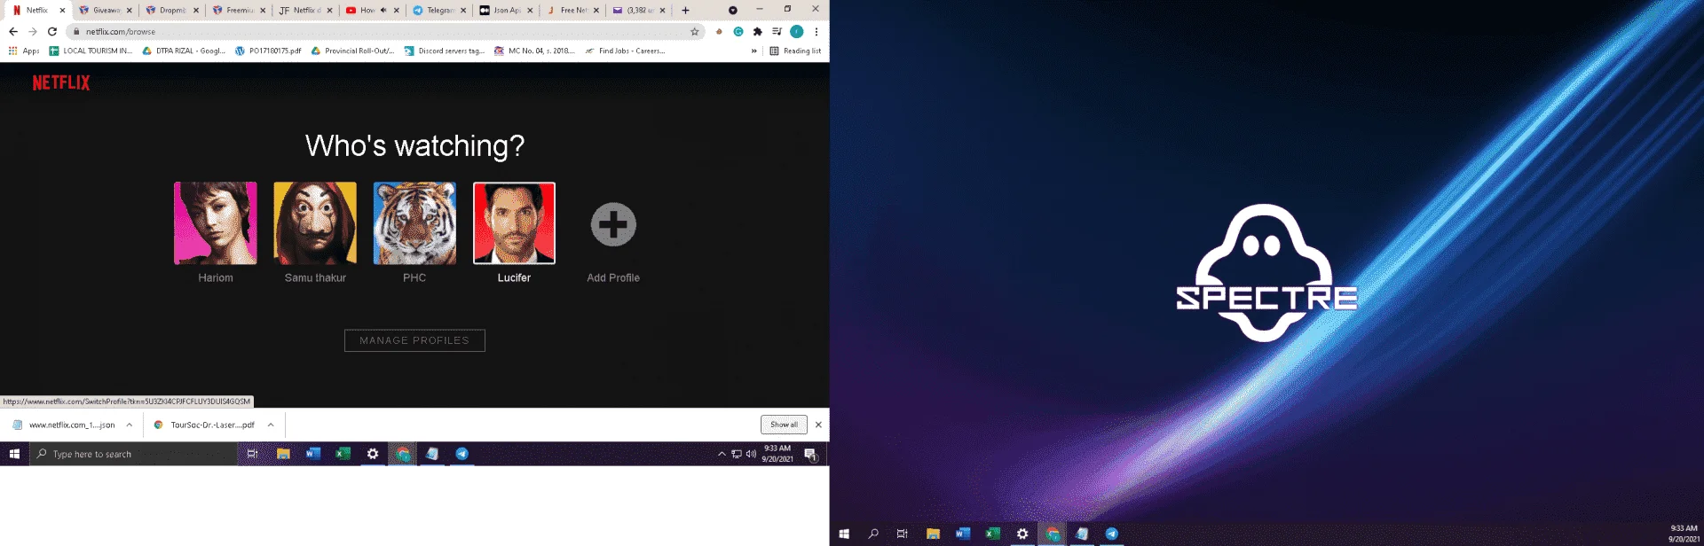
Task: Open Provincial Roll-Out bookmark
Action: tap(352, 51)
